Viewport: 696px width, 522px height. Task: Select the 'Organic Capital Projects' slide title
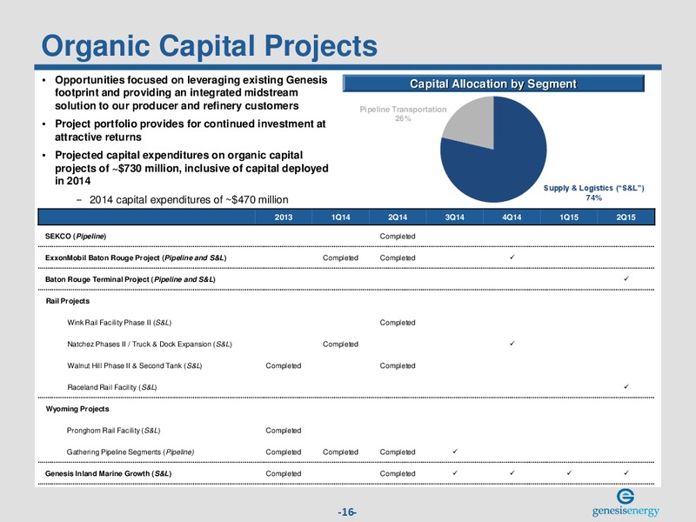pyautogui.click(x=209, y=46)
